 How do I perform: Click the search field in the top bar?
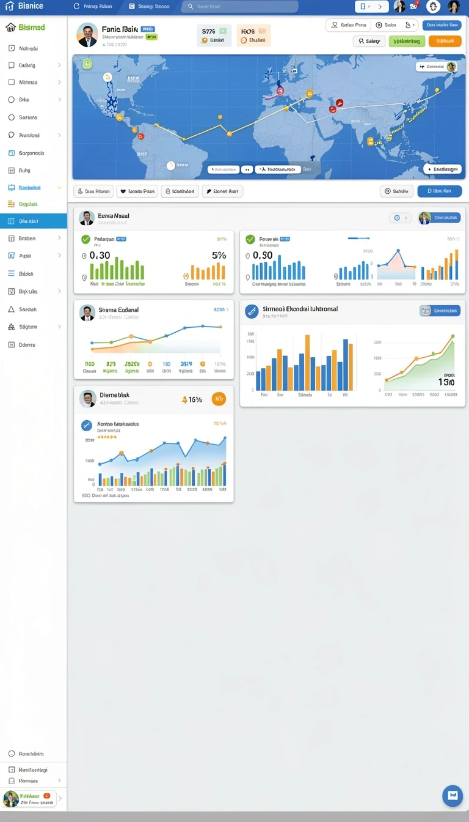(x=239, y=6)
